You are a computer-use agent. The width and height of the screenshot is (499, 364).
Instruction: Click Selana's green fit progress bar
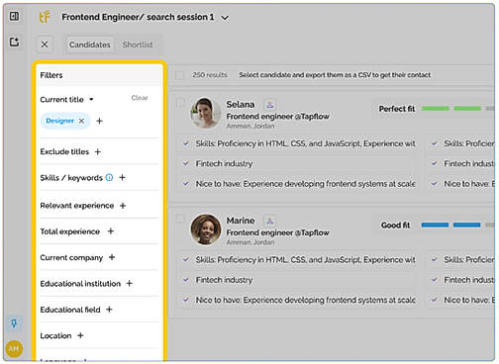451,109
